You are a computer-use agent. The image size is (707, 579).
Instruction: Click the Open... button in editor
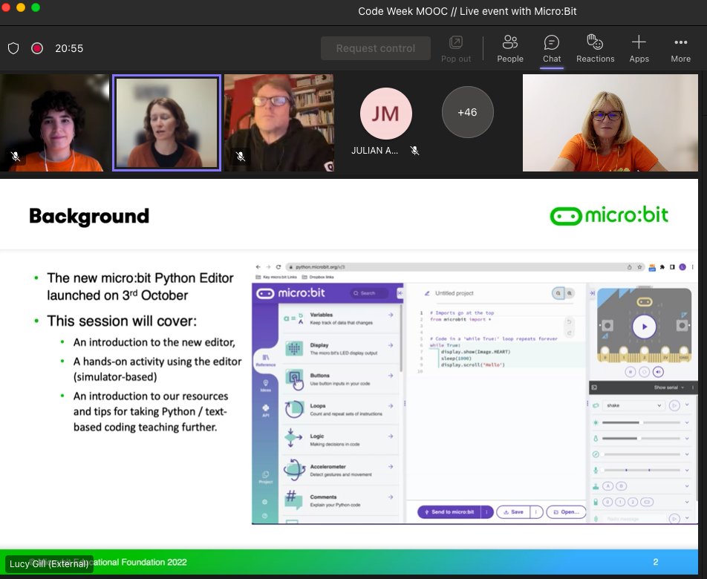click(x=567, y=512)
